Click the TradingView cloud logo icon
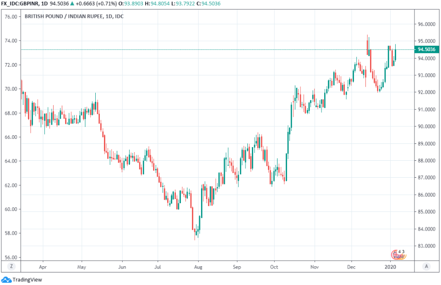Image resolution: width=441 pixels, height=285 pixels. point(6,280)
